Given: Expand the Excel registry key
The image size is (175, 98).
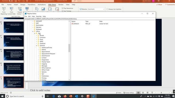Looking at the screenshot, I should click(x=36, y=39).
